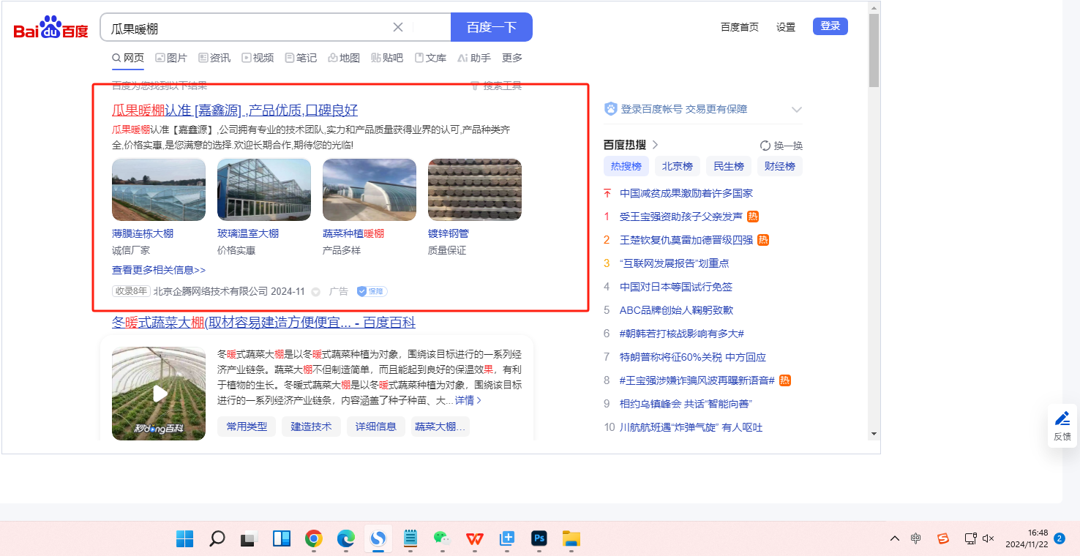Click the 反馈 feedback pencil icon
Screen dimensions: 1080x556
pyautogui.click(x=1062, y=419)
